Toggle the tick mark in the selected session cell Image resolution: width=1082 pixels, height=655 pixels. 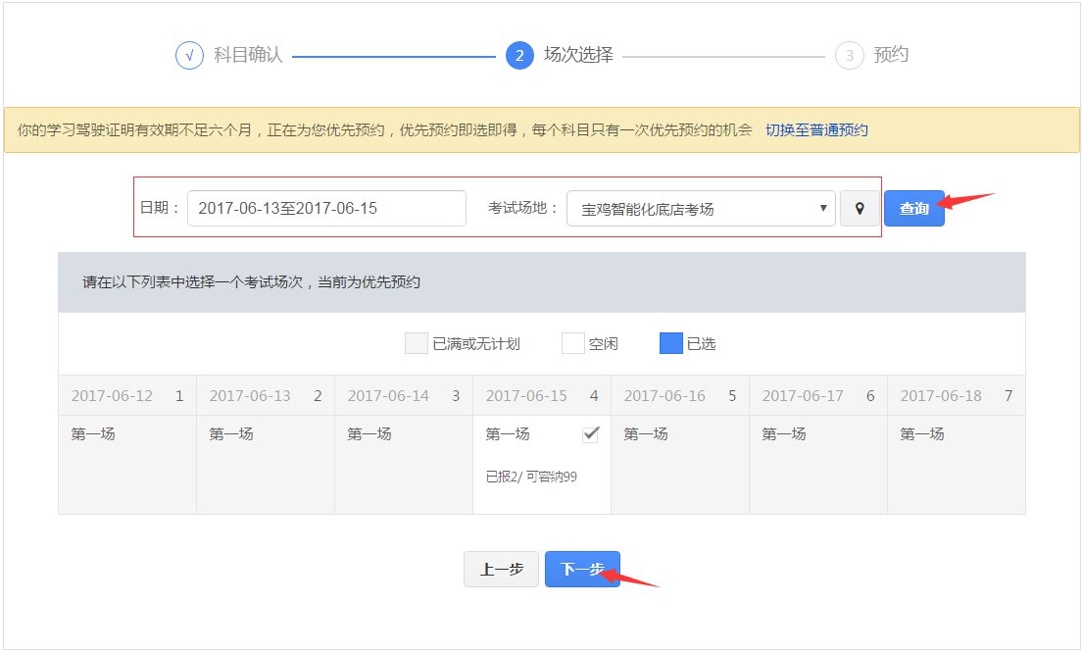coord(592,432)
